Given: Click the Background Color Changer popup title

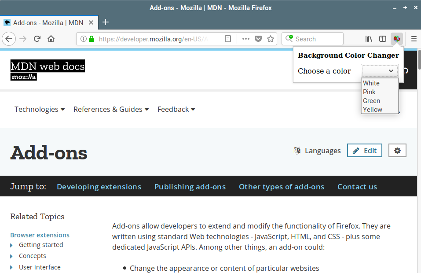Looking at the screenshot, I should tap(348, 55).
